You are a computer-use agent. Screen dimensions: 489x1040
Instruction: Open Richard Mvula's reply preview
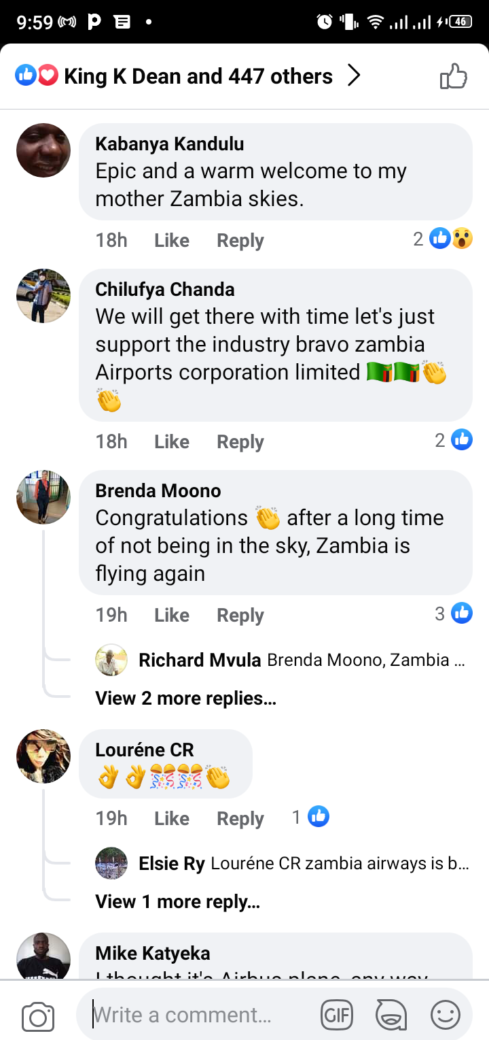[299, 660]
